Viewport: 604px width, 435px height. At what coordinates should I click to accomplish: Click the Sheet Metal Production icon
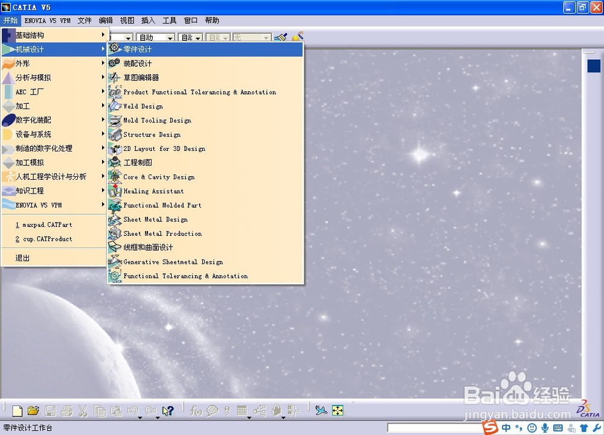(115, 233)
